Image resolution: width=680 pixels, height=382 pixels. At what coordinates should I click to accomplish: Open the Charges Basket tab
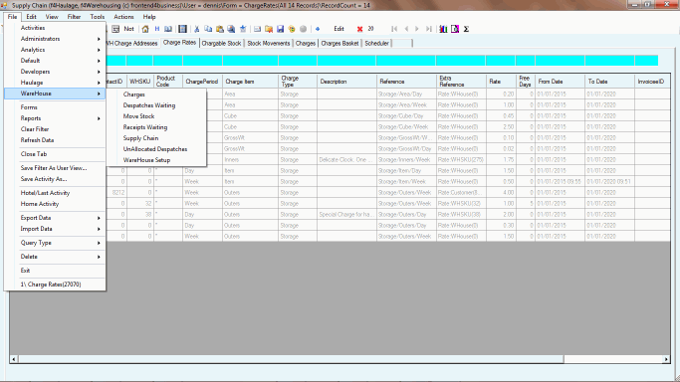[x=340, y=44]
